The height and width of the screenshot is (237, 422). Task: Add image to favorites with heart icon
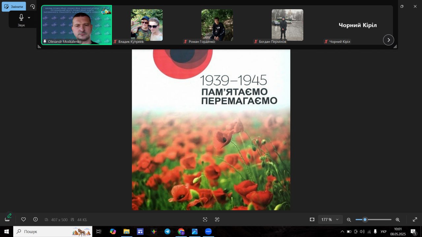[x=23, y=220]
